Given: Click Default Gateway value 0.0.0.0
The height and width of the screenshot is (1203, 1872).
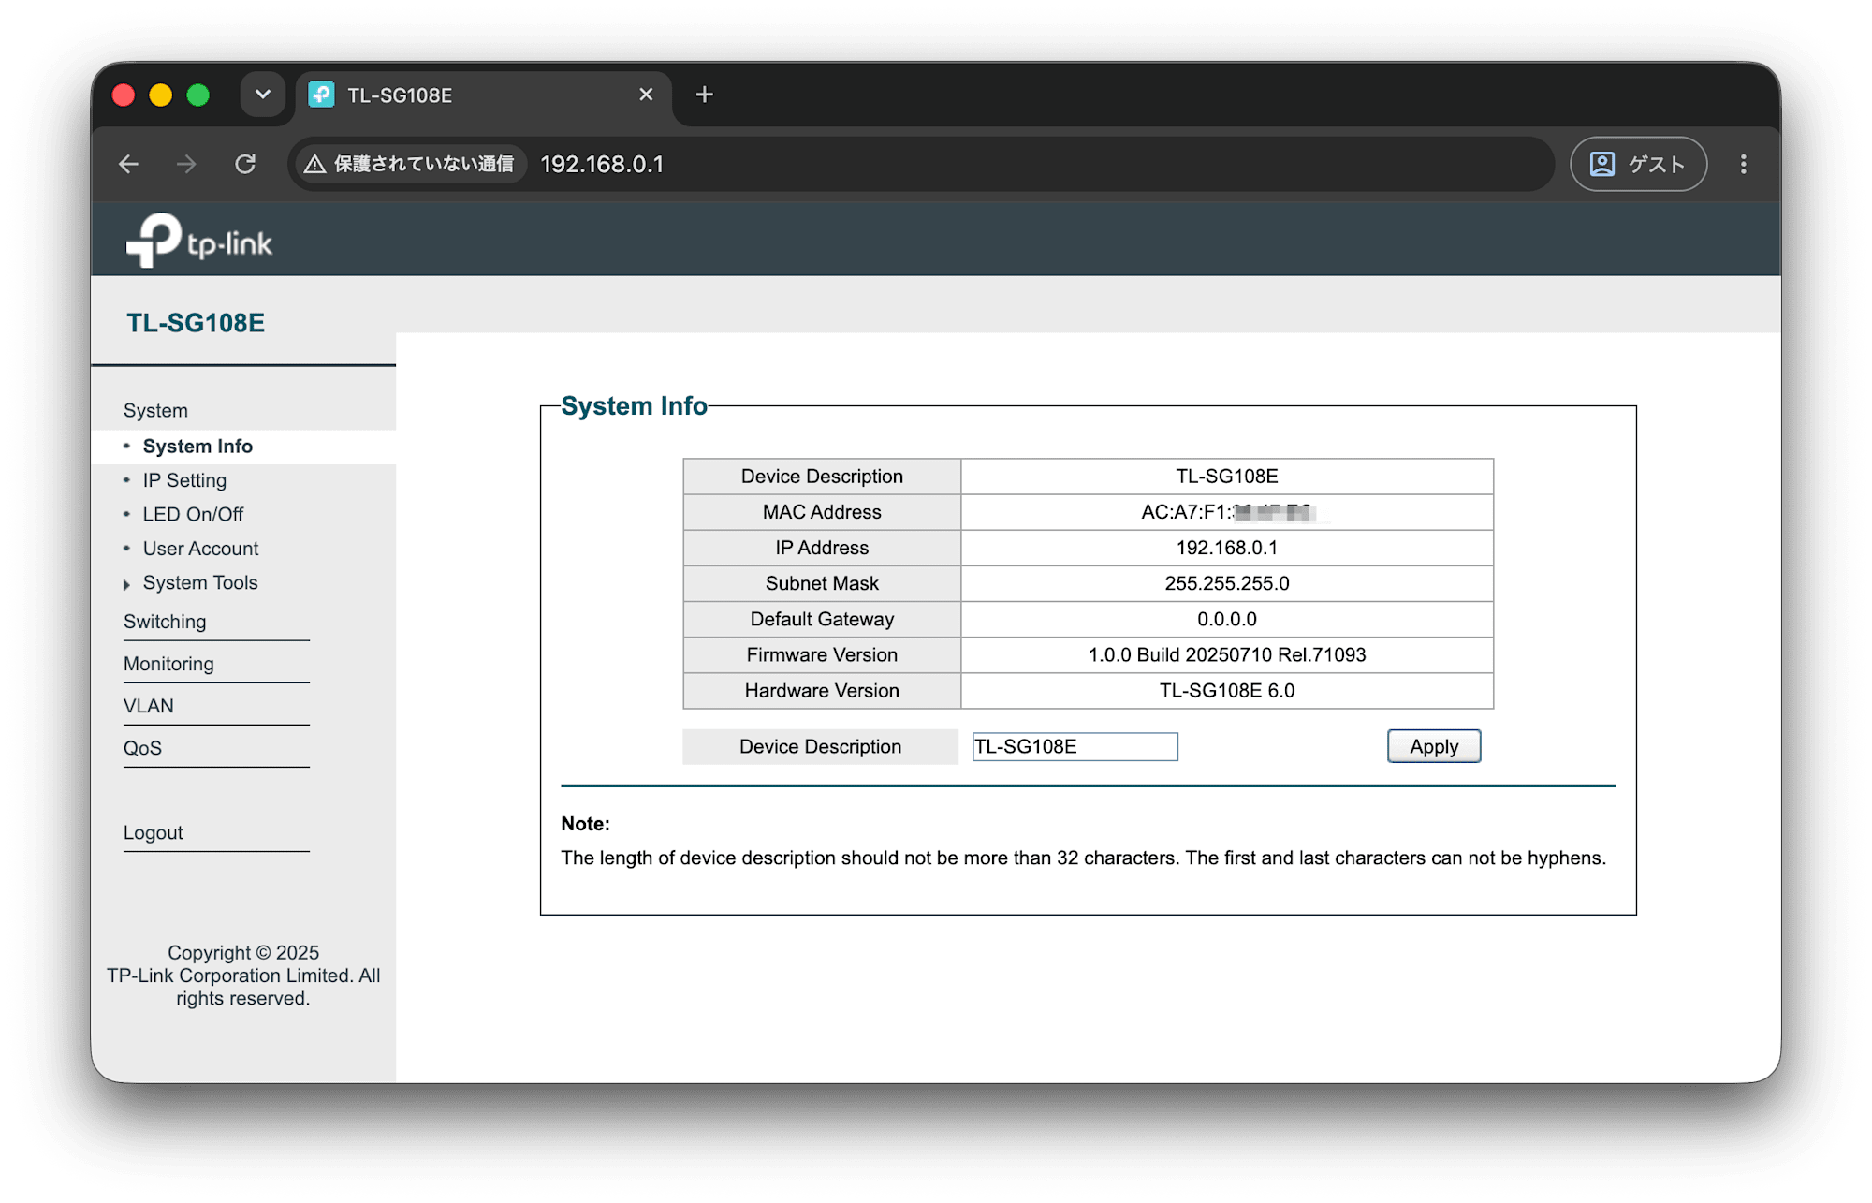Looking at the screenshot, I should point(1227,619).
